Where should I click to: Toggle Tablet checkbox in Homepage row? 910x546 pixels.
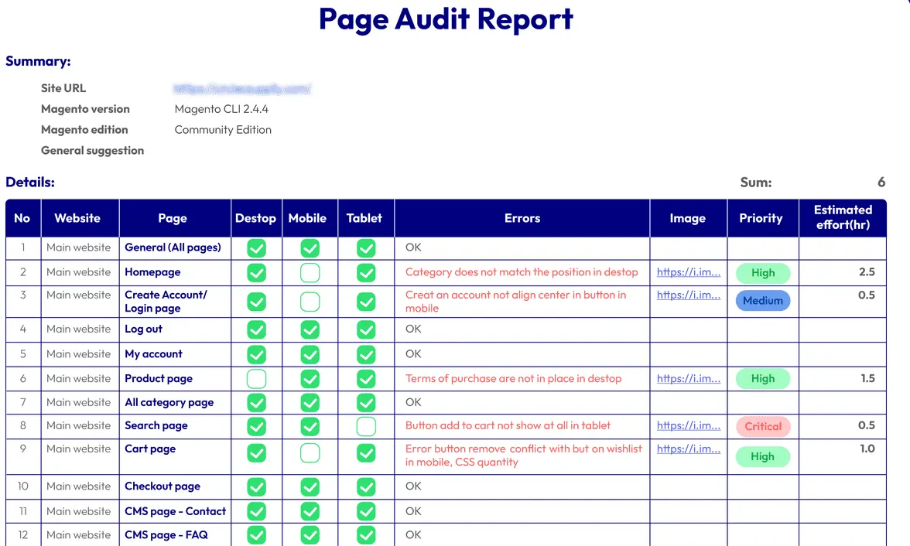(x=366, y=273)
